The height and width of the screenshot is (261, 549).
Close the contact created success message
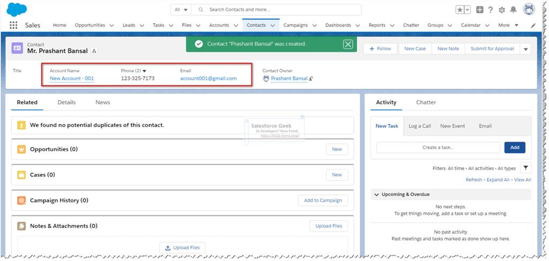tap(347, 44)
